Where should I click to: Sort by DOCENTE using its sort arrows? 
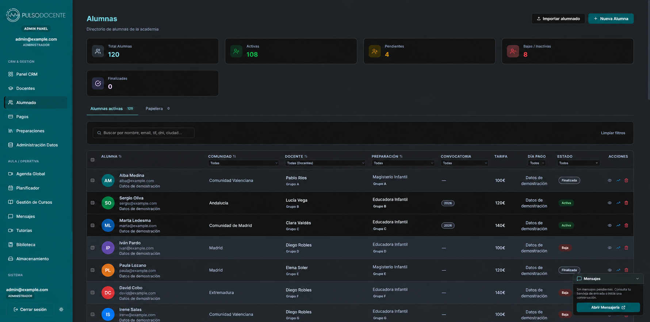[306, 156]
